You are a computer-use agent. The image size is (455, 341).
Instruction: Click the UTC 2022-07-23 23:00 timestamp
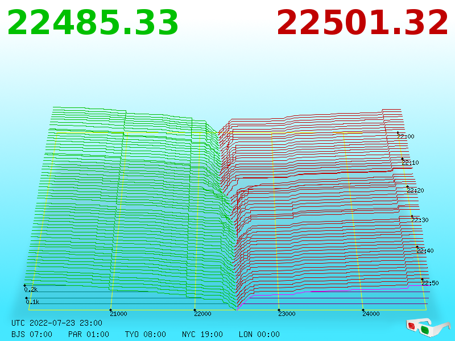point(57,323)
